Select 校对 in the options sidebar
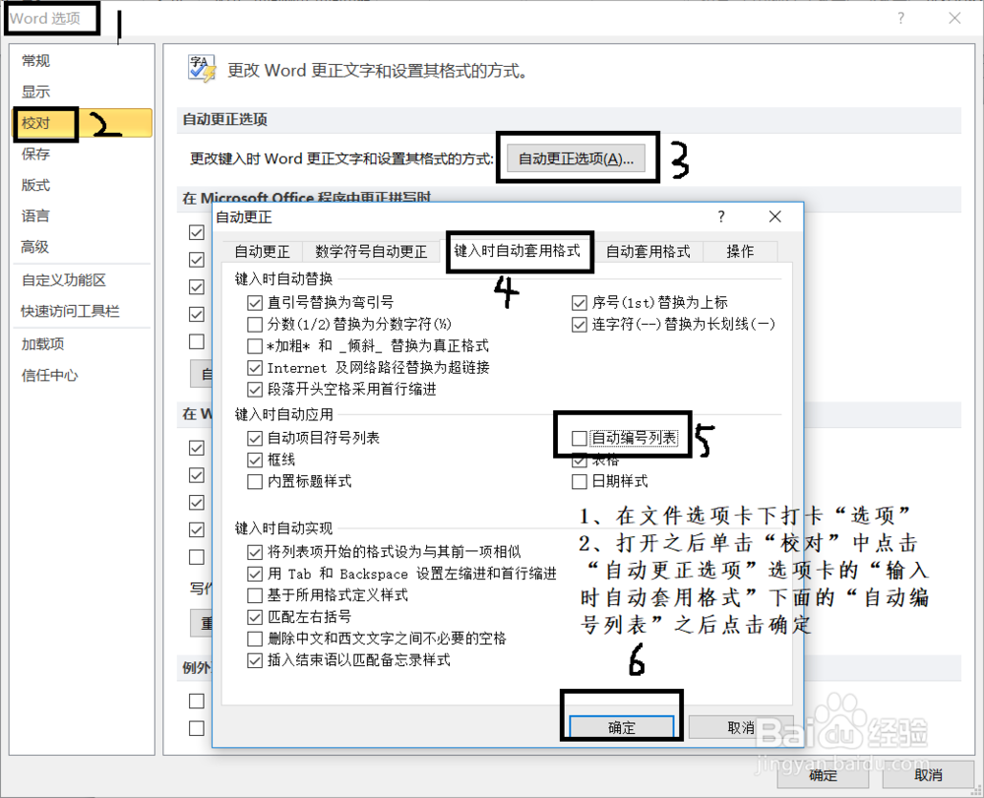The width and height of the screenshot is (984, 798). click(83, 123)
